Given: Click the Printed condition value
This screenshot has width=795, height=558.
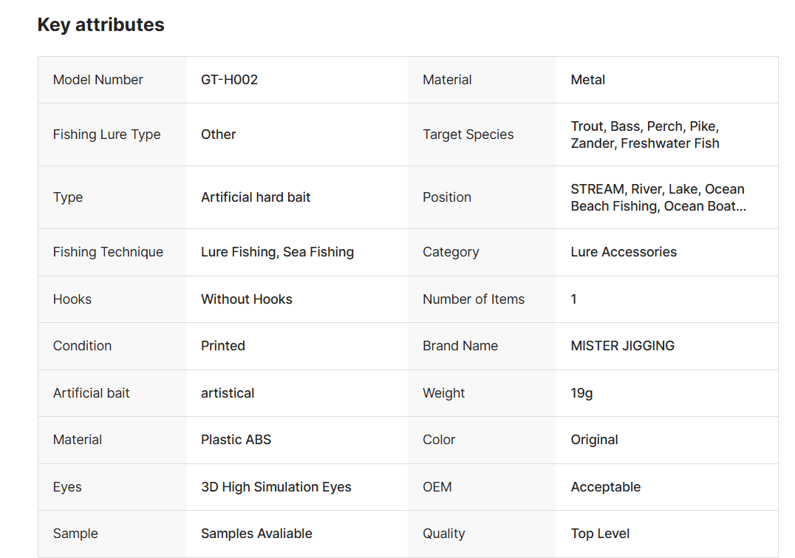Looking at the screenshot, I should point(222,346).
